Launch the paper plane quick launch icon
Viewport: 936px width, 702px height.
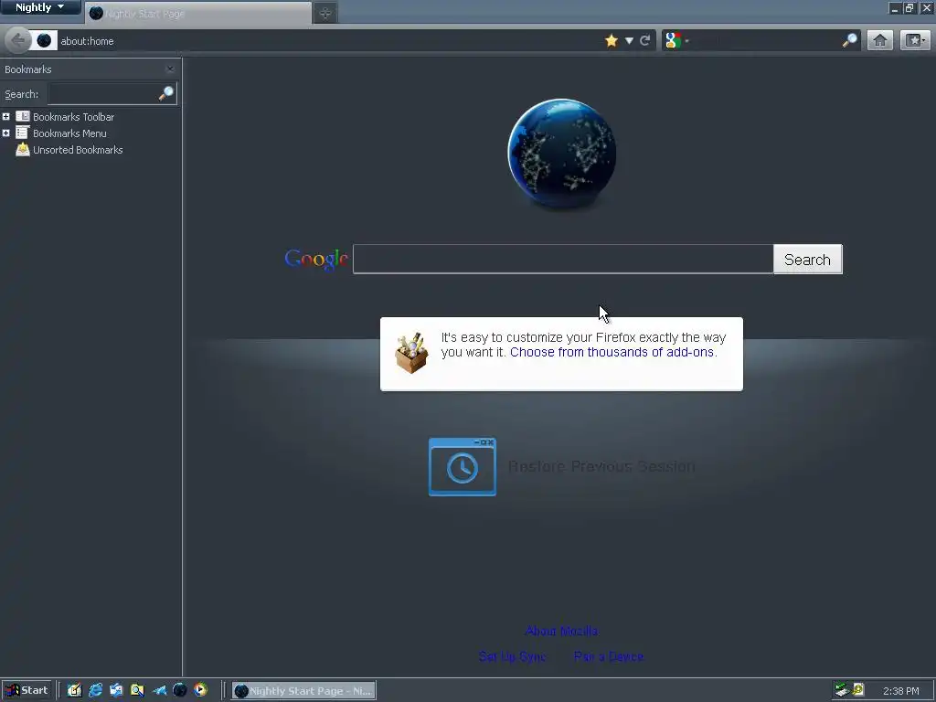click(159, 691)
